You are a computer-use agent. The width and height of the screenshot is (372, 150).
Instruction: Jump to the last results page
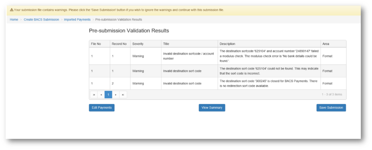tap(123, 95)
